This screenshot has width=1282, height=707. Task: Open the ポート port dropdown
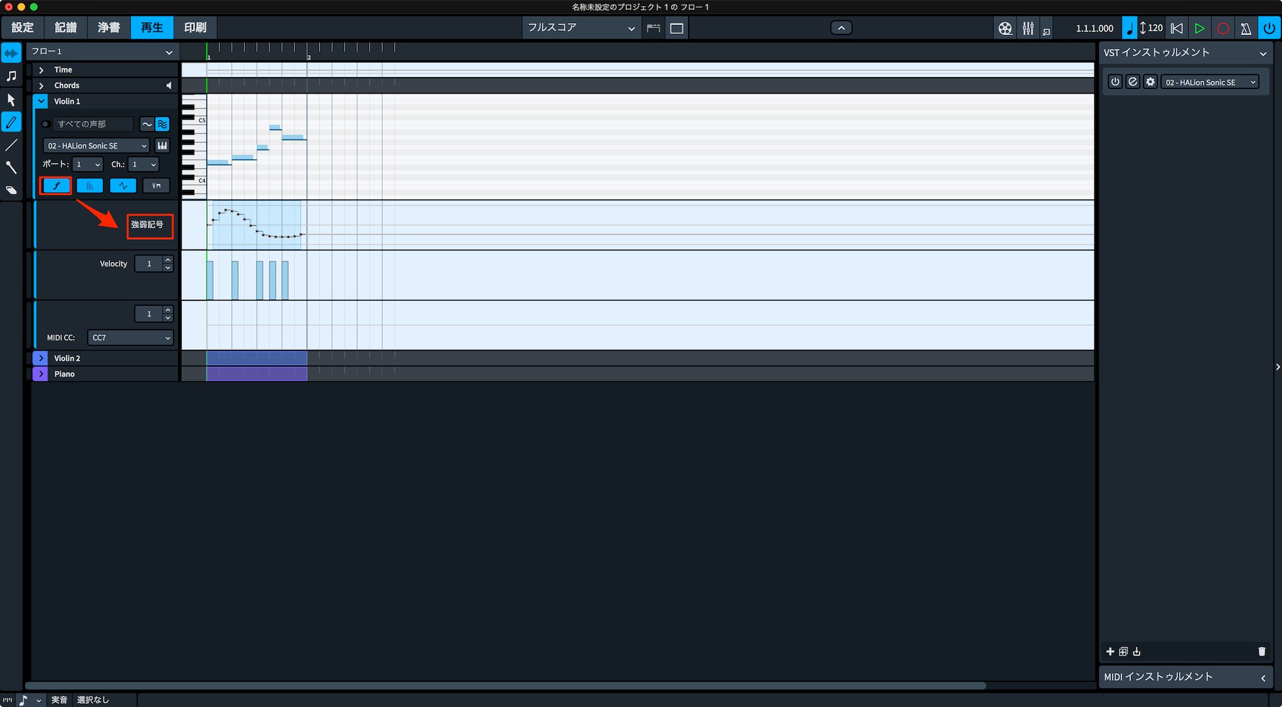pyautogui.click(x=87, y=165)
